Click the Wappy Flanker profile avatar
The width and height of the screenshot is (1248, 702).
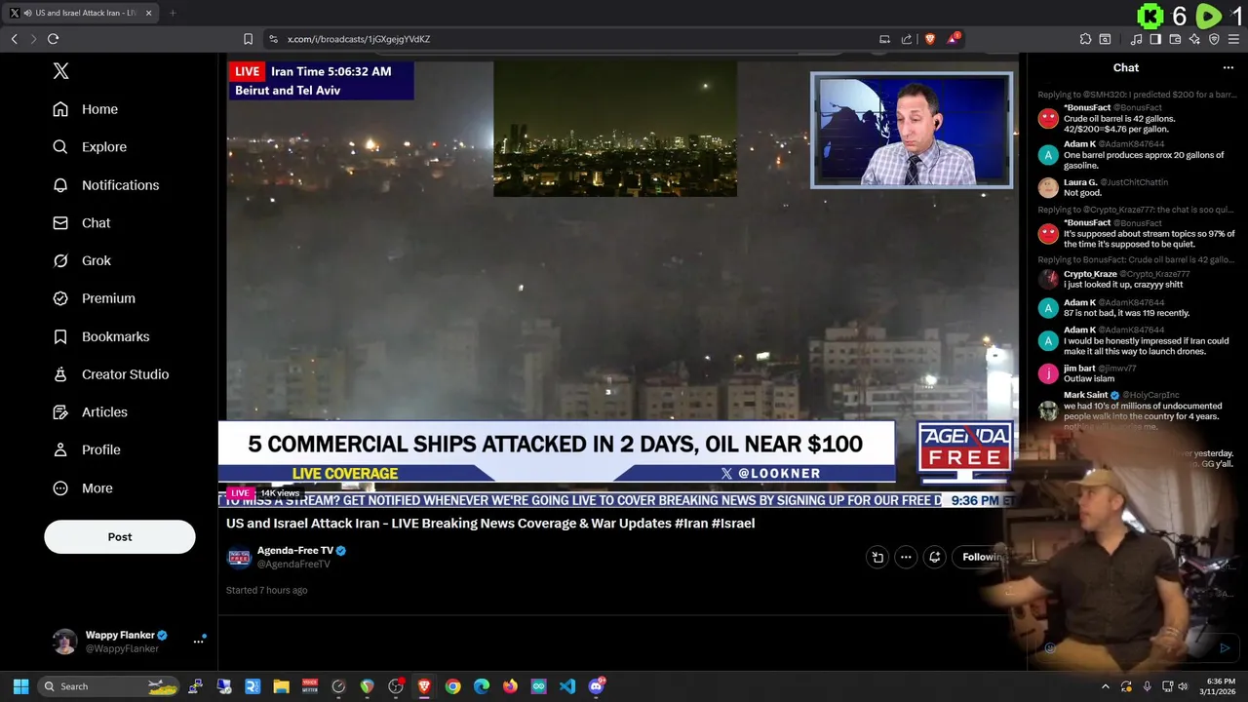click(x=64, y=642)
